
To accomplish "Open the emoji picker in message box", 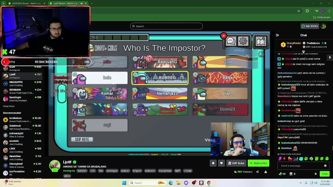I will [x=325, y=166].
